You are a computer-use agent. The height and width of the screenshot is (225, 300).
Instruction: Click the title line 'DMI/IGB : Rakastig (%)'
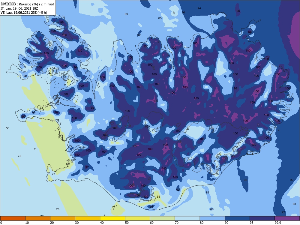[x=27, y=4]
